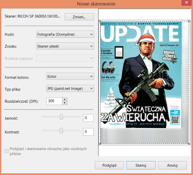Click the scanned magazine cover preview image
The height and width of the screenshot is (175, 193).
(x=141, y=75)
